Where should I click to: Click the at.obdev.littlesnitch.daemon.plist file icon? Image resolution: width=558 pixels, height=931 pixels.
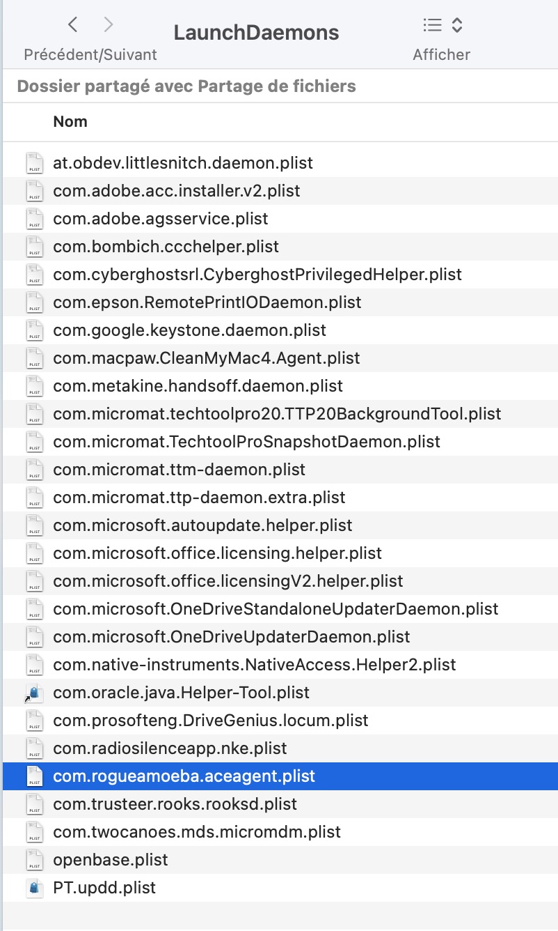point(34,163)
